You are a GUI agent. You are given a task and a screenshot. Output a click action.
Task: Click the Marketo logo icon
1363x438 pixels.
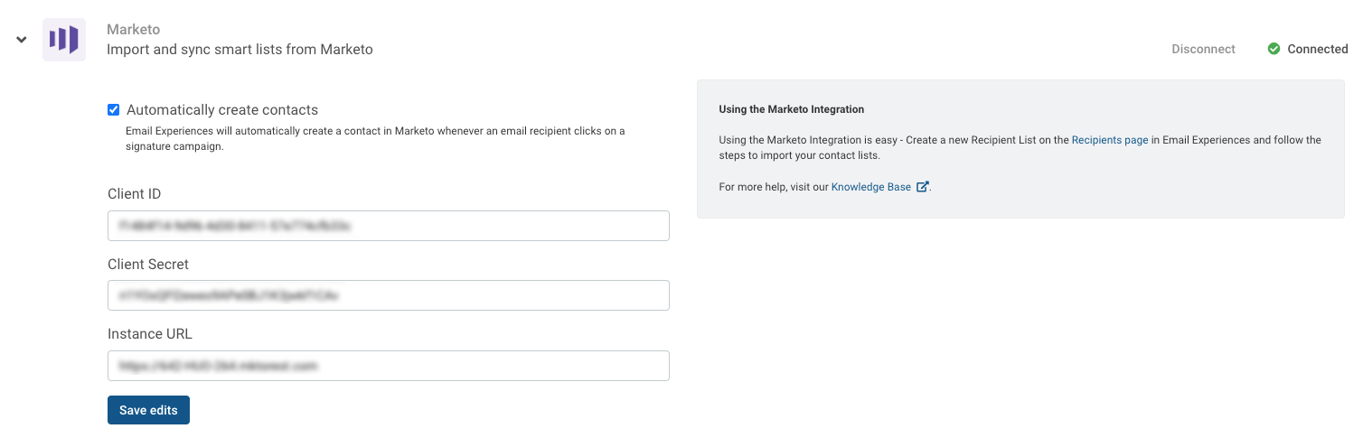[64, 40]
